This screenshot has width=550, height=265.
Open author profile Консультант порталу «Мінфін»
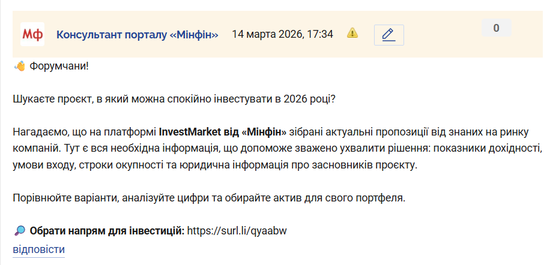click(137, 34)
